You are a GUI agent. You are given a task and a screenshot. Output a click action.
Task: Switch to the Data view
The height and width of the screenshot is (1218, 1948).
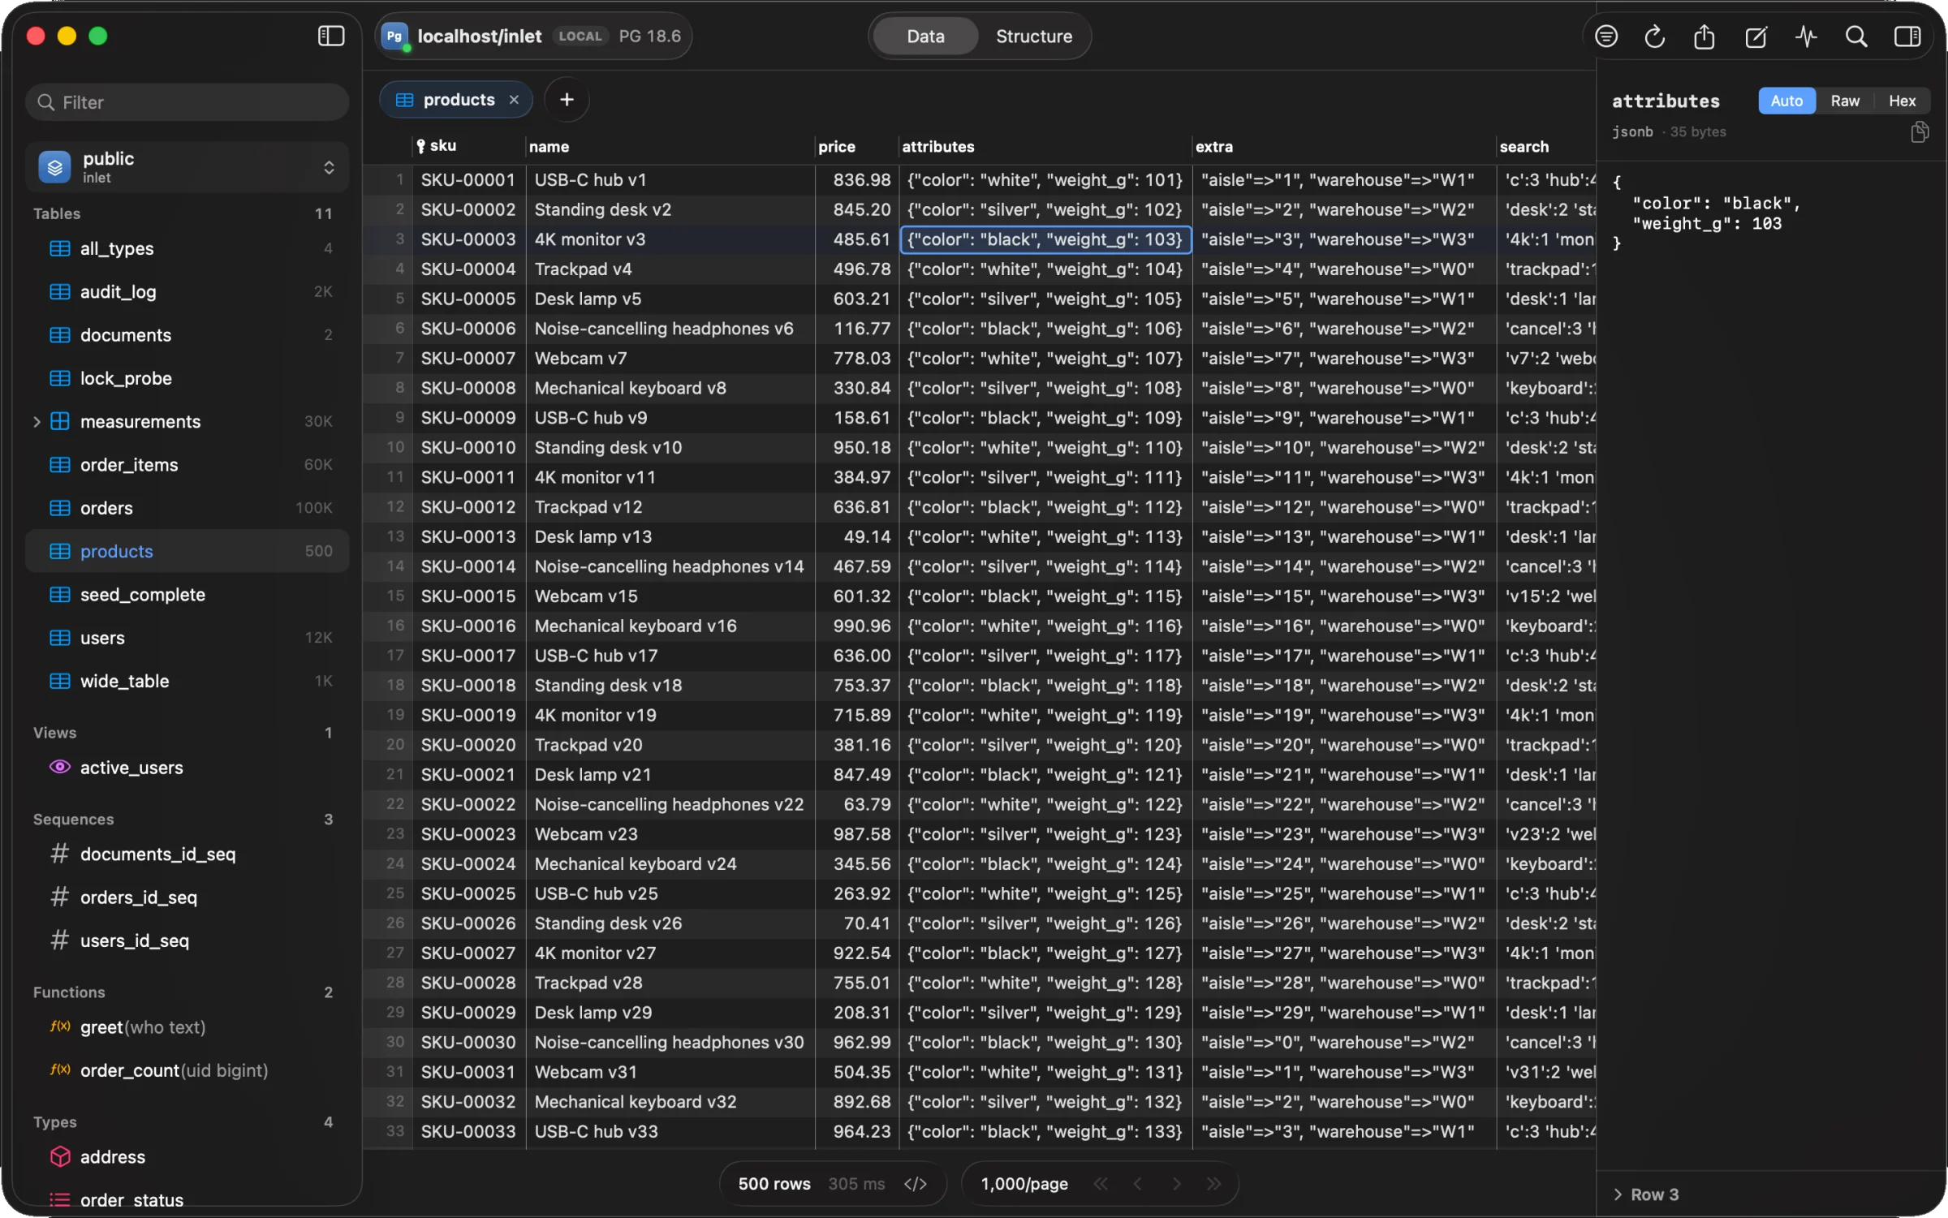click(925, 37)
